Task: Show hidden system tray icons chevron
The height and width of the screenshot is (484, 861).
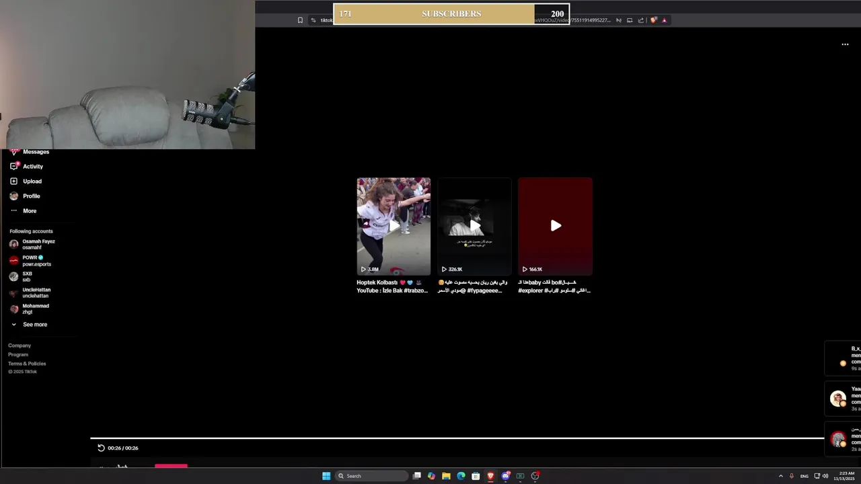Action: point(780,476)
